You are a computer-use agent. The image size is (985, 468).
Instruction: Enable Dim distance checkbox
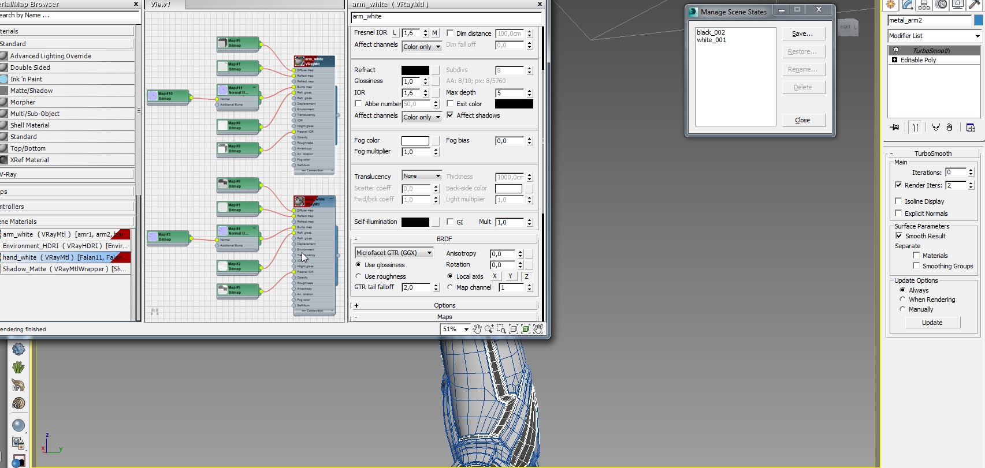click(450, 33)
